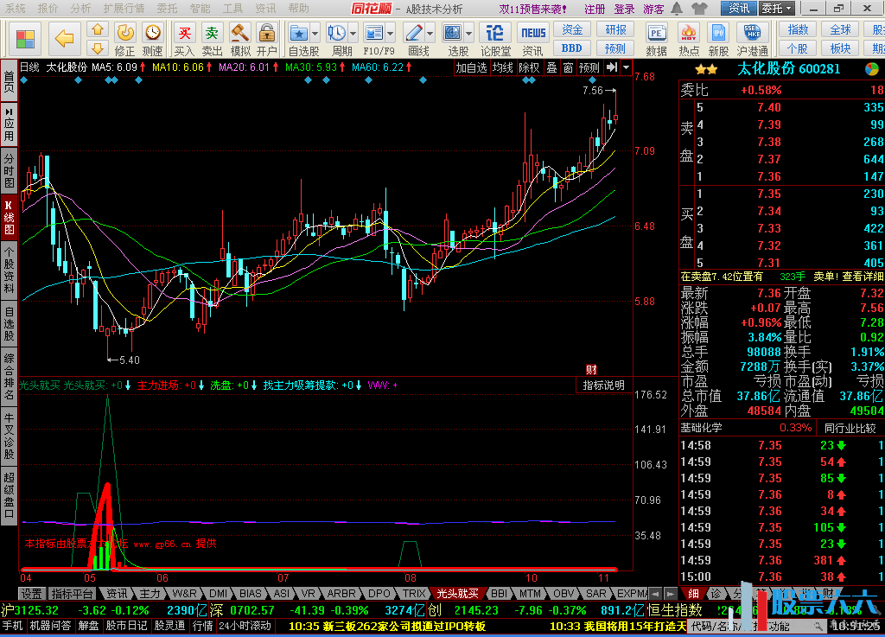Open dropdown arrow next to F10/F9
This screenshot has width=885, height=637.
[x=390, y=34]
